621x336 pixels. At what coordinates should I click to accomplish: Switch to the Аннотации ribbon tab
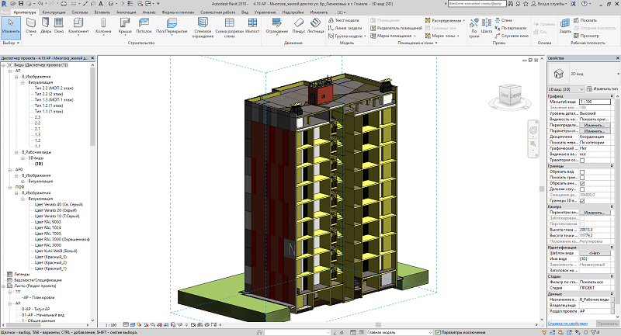pos(126,12)
